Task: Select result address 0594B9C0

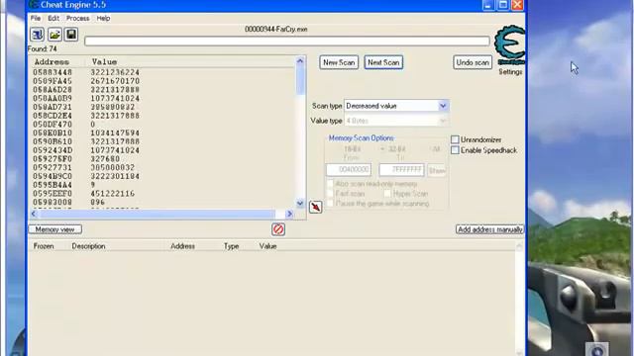Action: (x=53, y=176)
